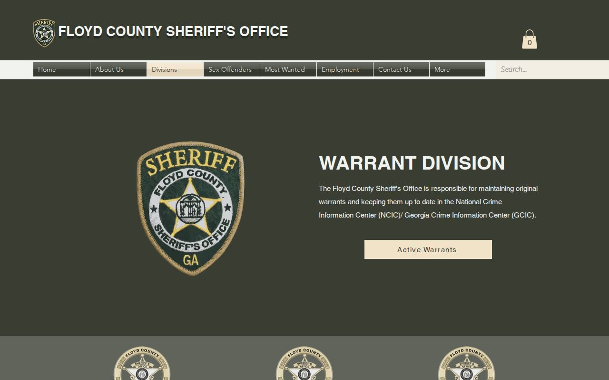Viewport: 609px width, 380px height.
Task: Click the Active Warrants button
Action: pyautogui.click(x=428, y=249)
